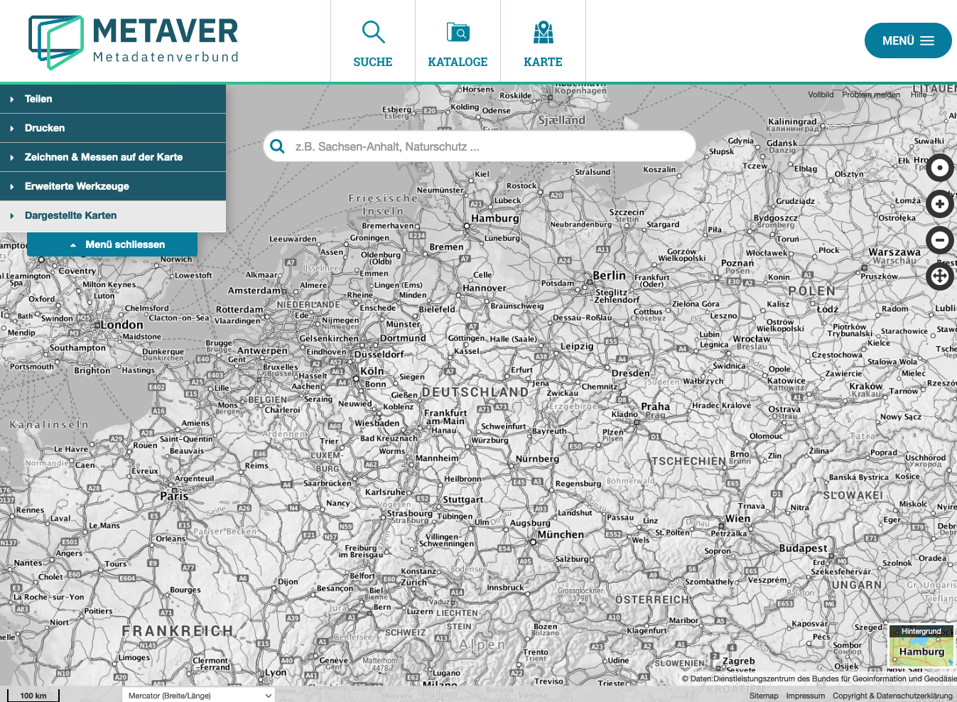Click the locate position target icon
The height and width of the screenshot is (702, 957).
pyautogui.click(x=939, y=168)
